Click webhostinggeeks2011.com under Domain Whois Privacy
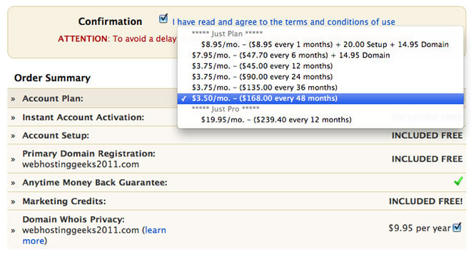Viewport: 471px width, 256px height. pyautogui.click(x=81, y=230)
